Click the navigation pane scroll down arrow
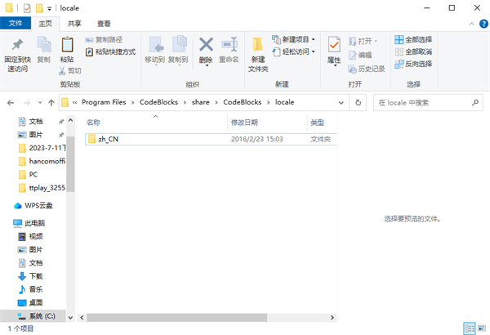The width and height of the screenshot is (490, 335). 70,318
